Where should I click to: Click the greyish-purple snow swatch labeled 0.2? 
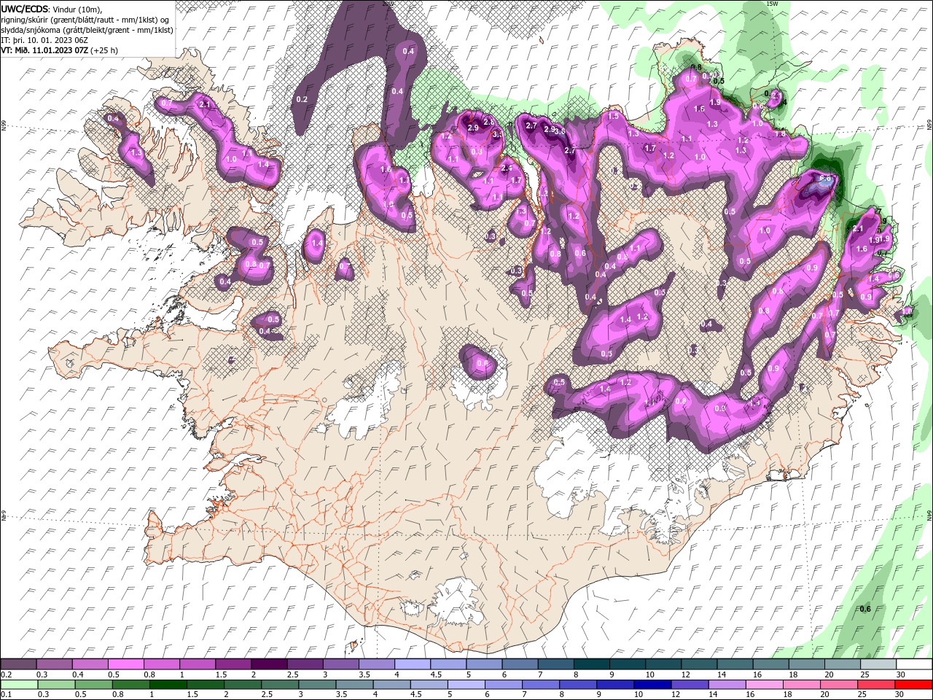tap(19, 664)
